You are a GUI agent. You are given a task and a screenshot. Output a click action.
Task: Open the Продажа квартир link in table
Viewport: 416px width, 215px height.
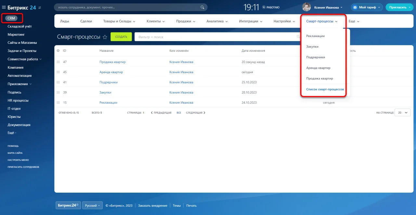tap(112, 62)
